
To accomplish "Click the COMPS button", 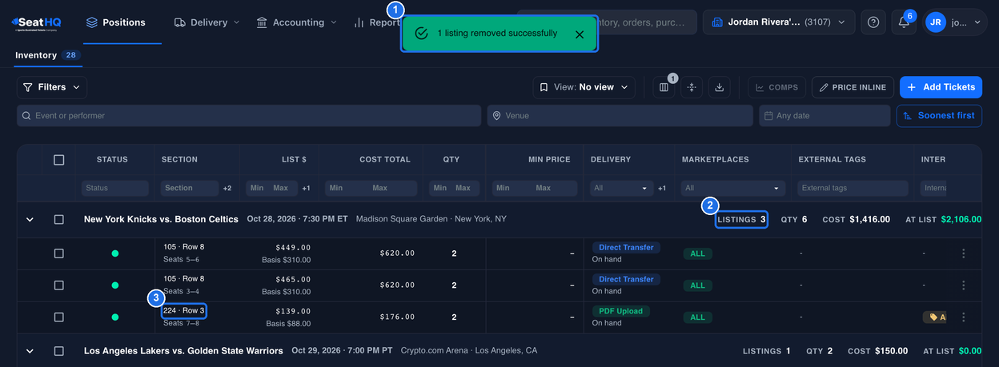I will coord(776,87).
